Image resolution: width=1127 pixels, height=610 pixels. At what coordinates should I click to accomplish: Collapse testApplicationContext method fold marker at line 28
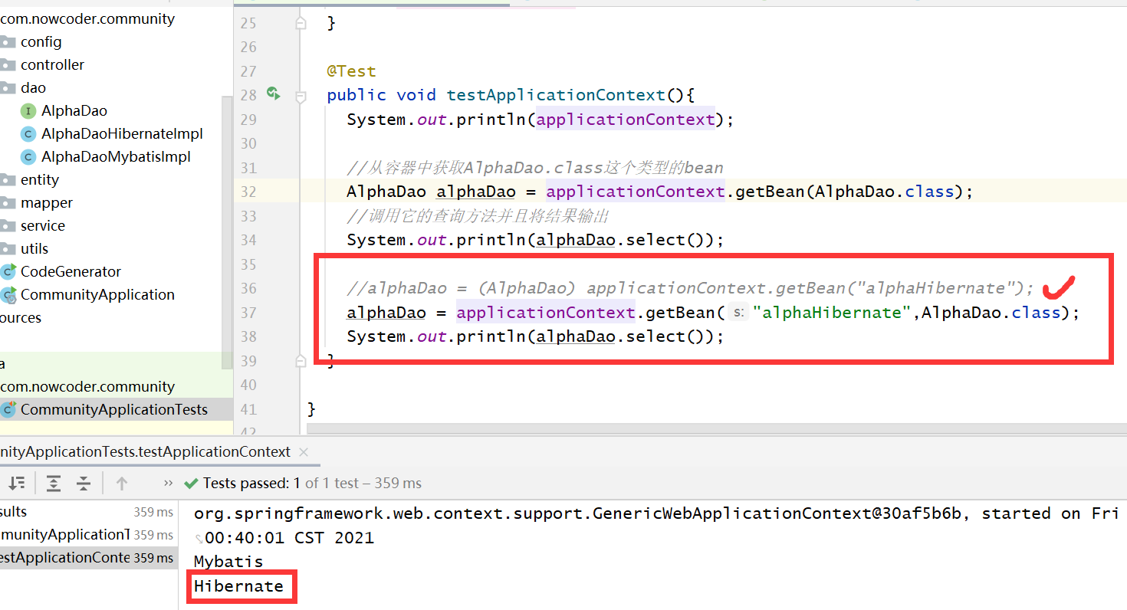click(301, 96)
